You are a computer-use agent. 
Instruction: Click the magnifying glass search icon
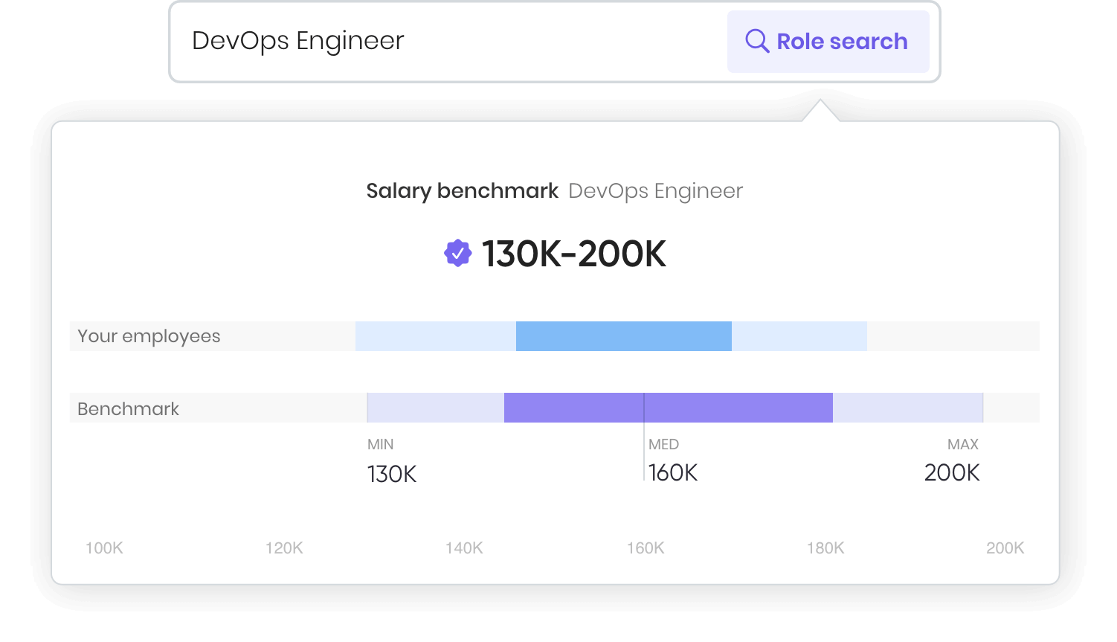coord(756,41)
